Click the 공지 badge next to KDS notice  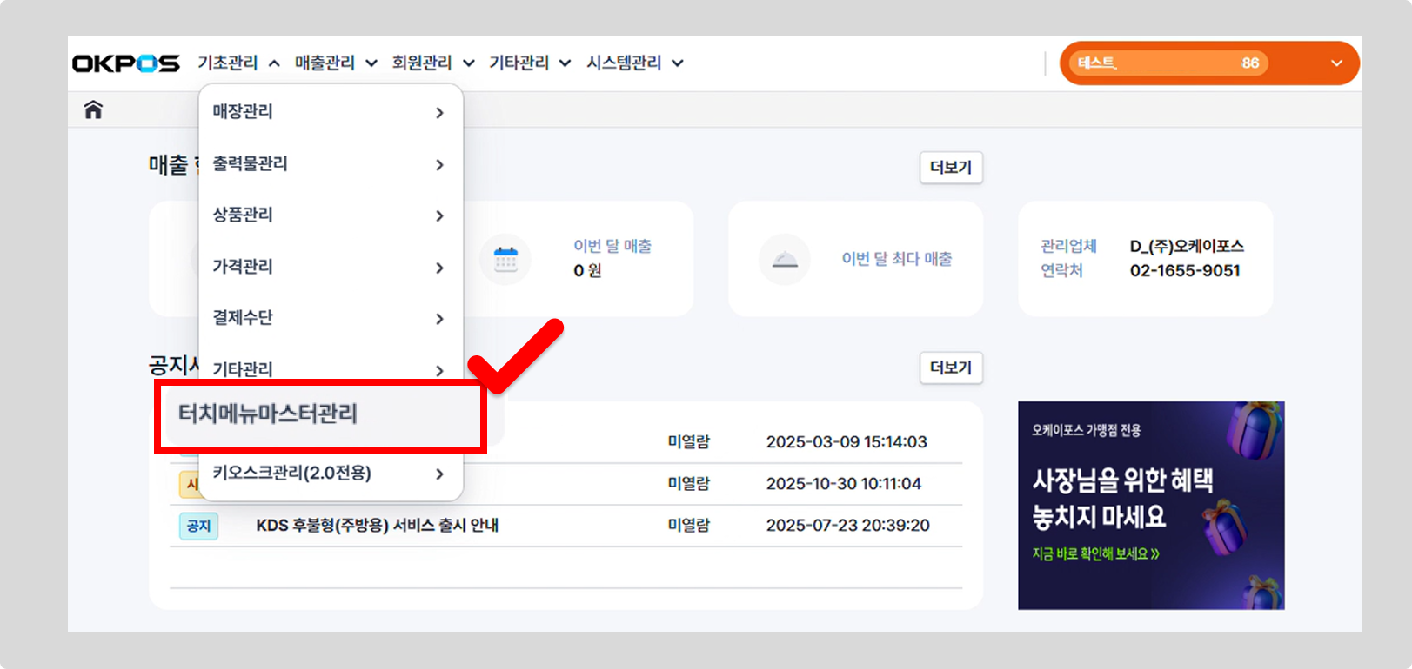tap(198, 526)
